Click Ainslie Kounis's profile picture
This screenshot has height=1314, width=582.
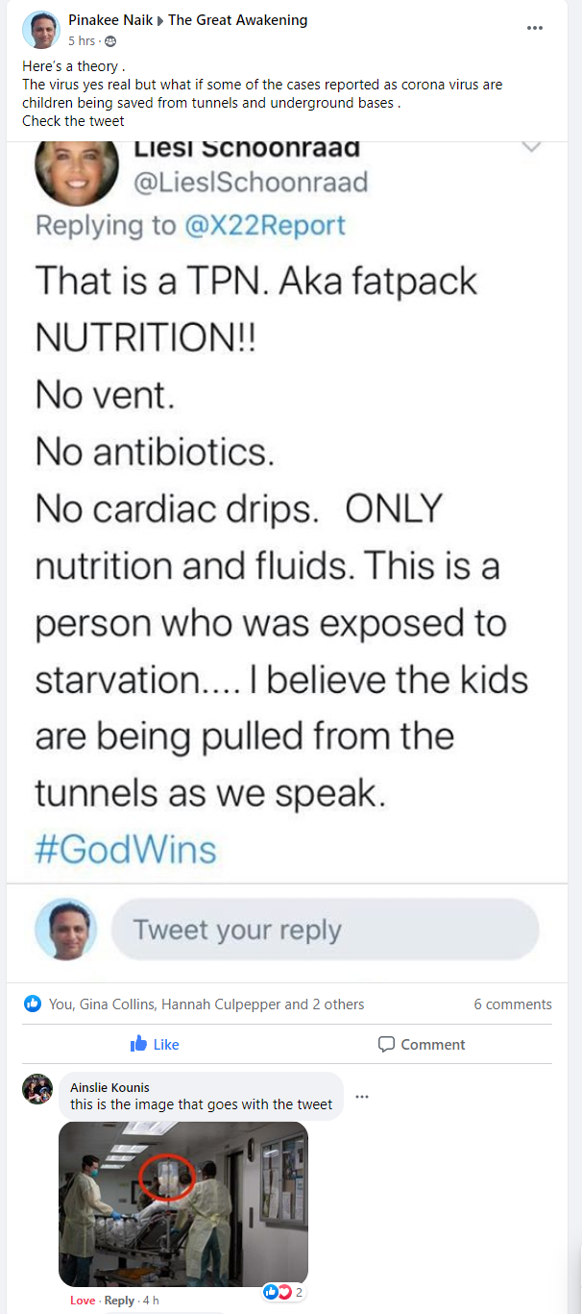point(36,1089)
